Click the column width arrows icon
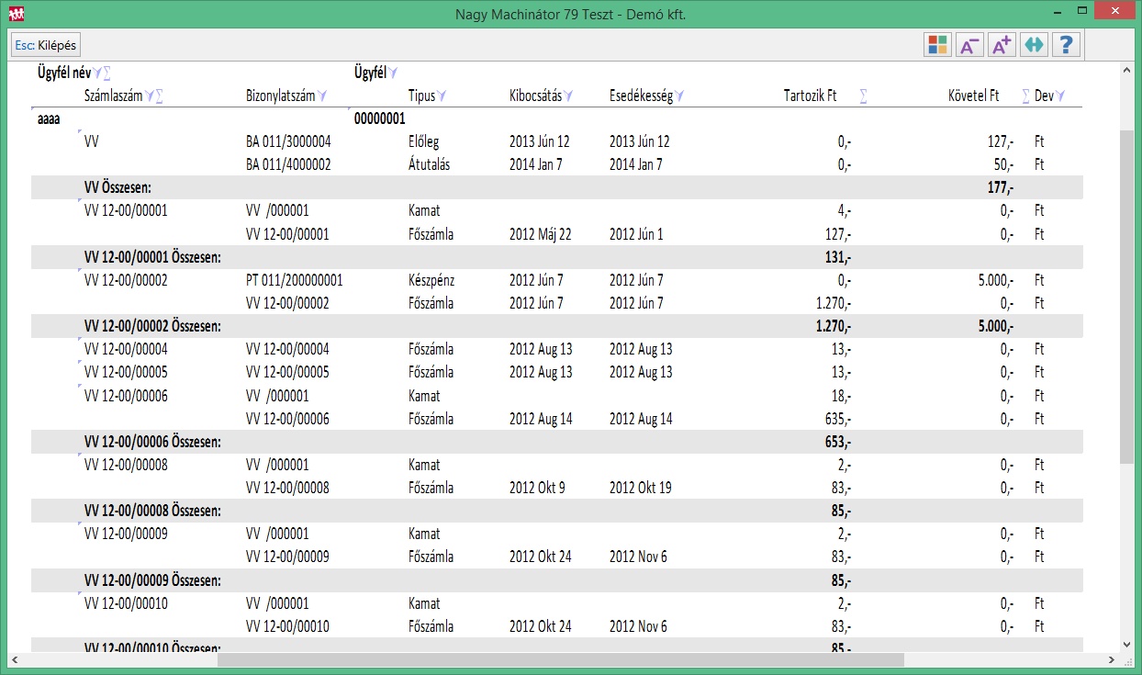 click(1034, 45)
